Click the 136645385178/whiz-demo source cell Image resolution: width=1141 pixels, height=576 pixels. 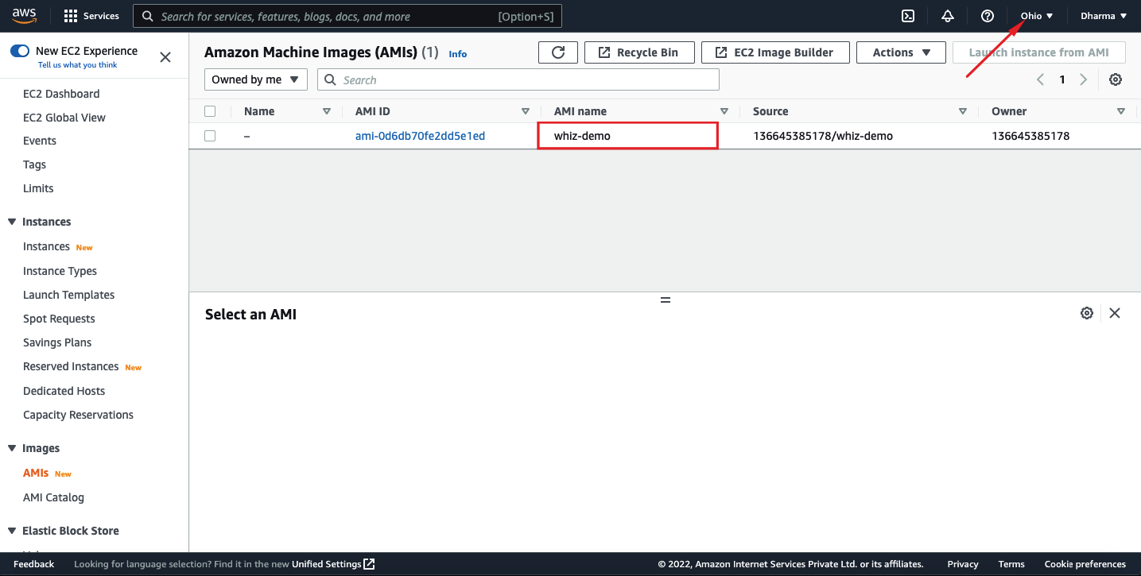823,136
